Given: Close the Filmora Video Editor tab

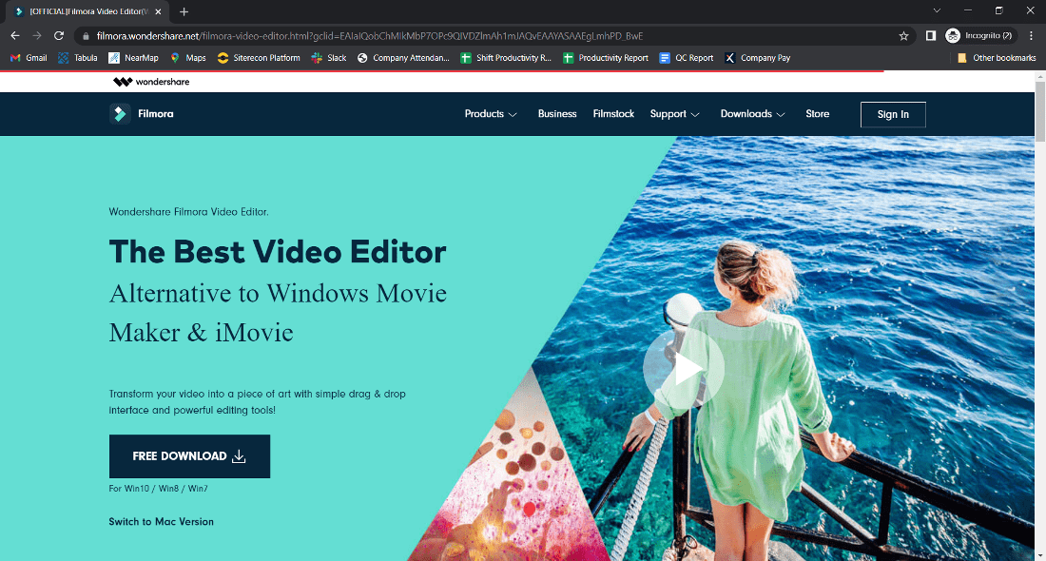Looking at the screenshot, I should click(x=158, y=11).
